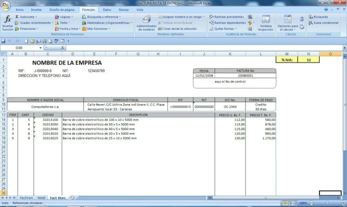Screen dimensions: 347x207
Task: Click the Help question mark icon
Action: click(x=327, y=10)
